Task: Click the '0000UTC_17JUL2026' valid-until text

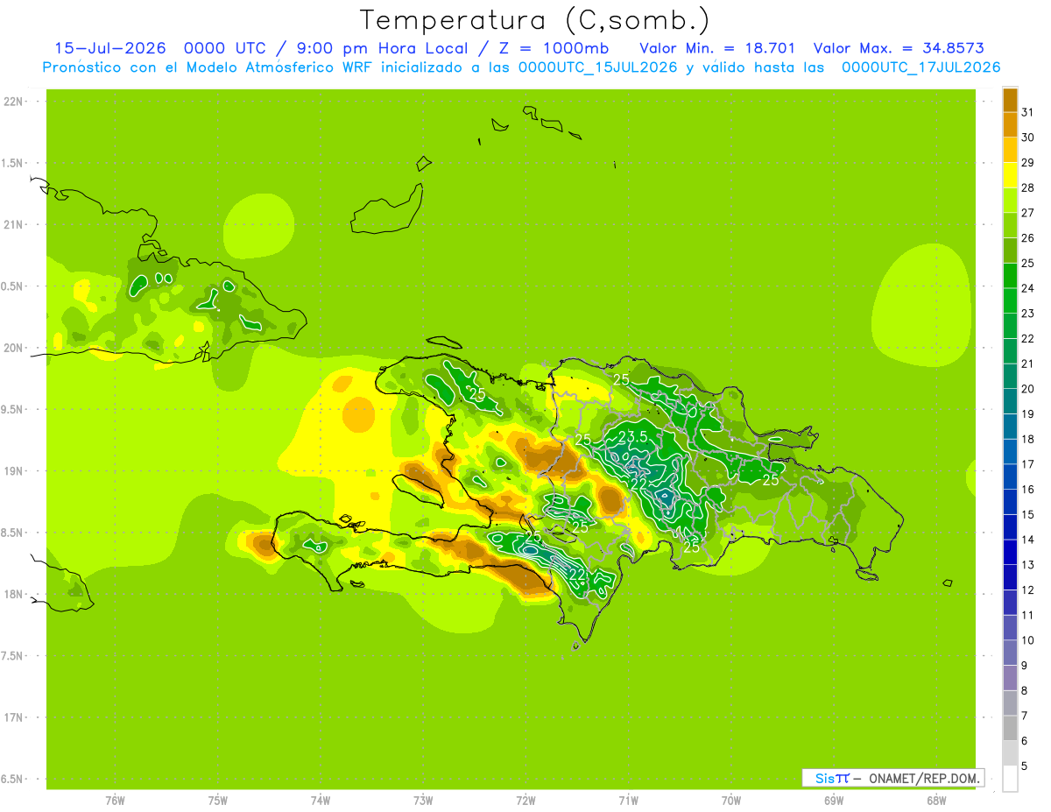Action: pos(921,67)
